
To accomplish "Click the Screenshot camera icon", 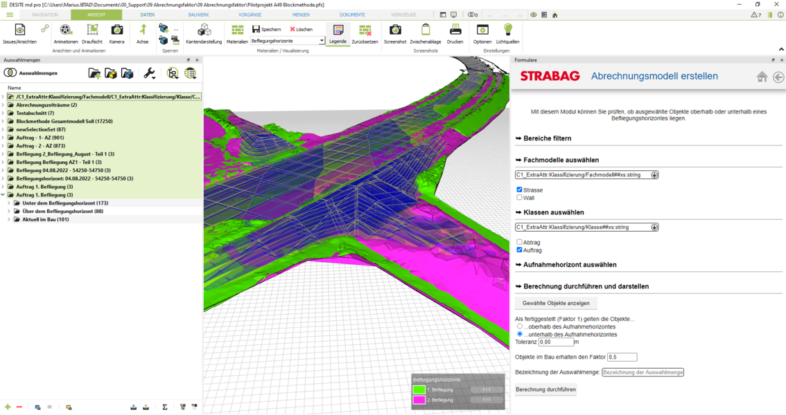I will (395, 30).
